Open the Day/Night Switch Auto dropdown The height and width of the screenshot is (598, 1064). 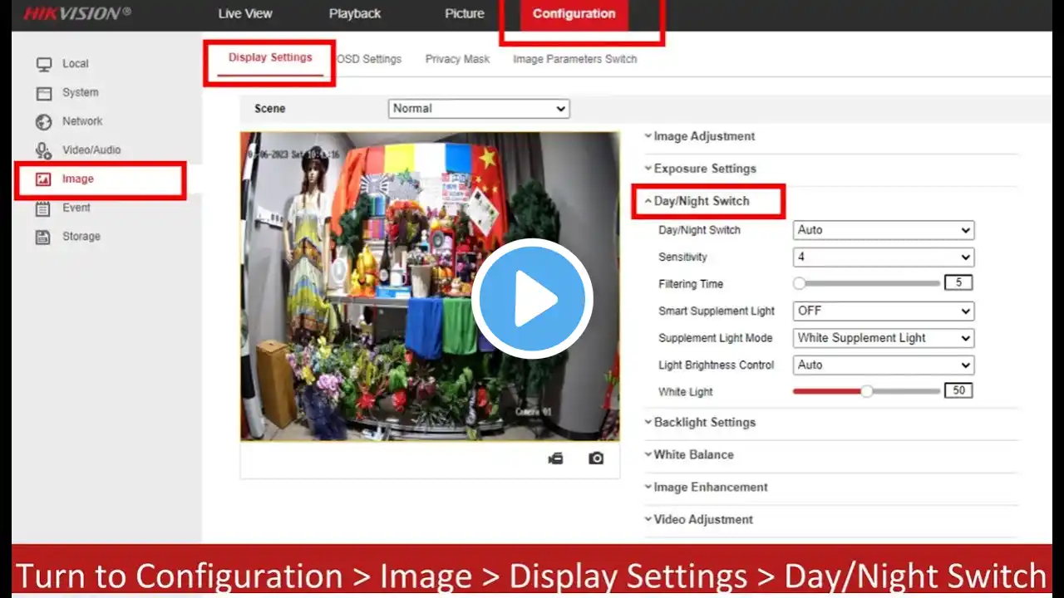pyautogui.click(x=884, y=230)
